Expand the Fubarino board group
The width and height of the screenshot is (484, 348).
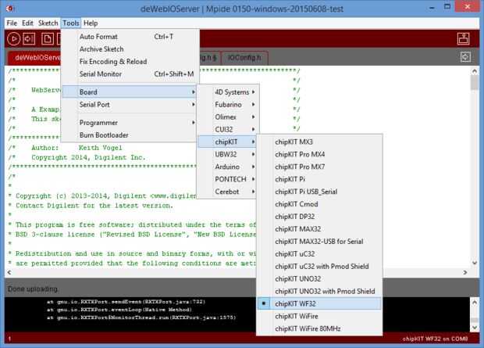pos(227,105)
